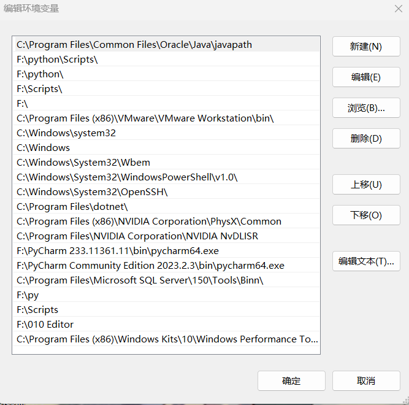
Task: Choose the C:\Windows\system32 entry
Action: point(66,133)
